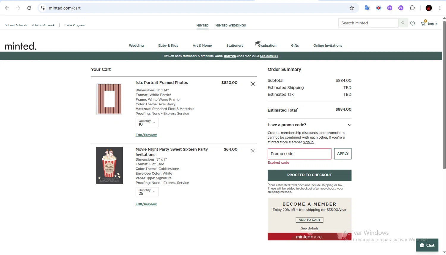Image resolution: width=446 pixels, height=255 pixels.
Task: Select the Minted tab
Action: (202, 26)
